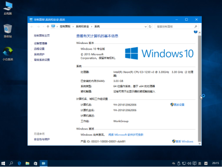Viewport: 222px width, 167px height.
Task: Click the OneDrive cloud tray icon
Action: pos(173,163)
